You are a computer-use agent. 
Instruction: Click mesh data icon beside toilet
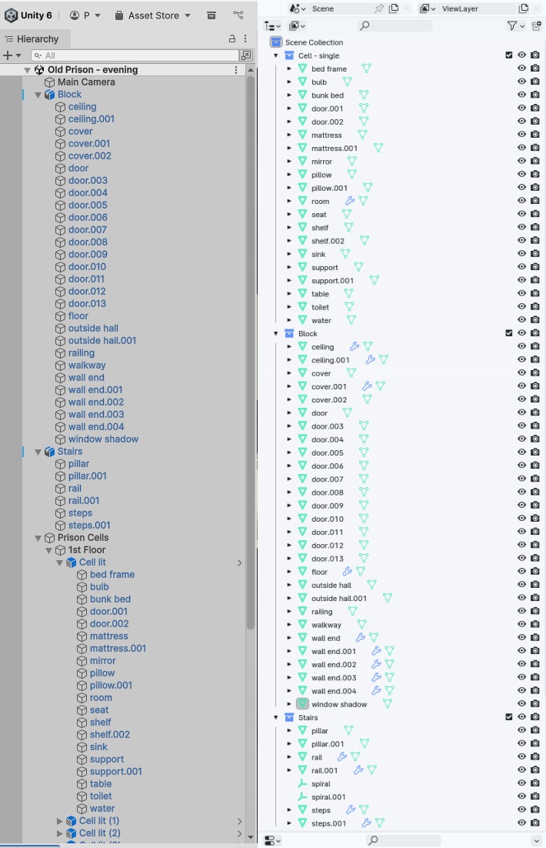coord(349,306)
